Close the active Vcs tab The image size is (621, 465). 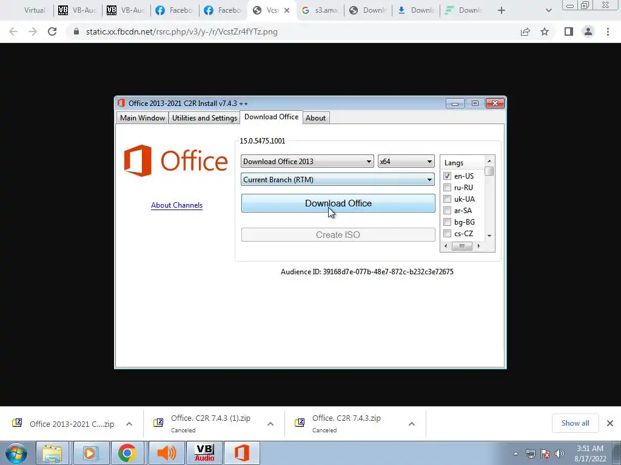point(287,10)
